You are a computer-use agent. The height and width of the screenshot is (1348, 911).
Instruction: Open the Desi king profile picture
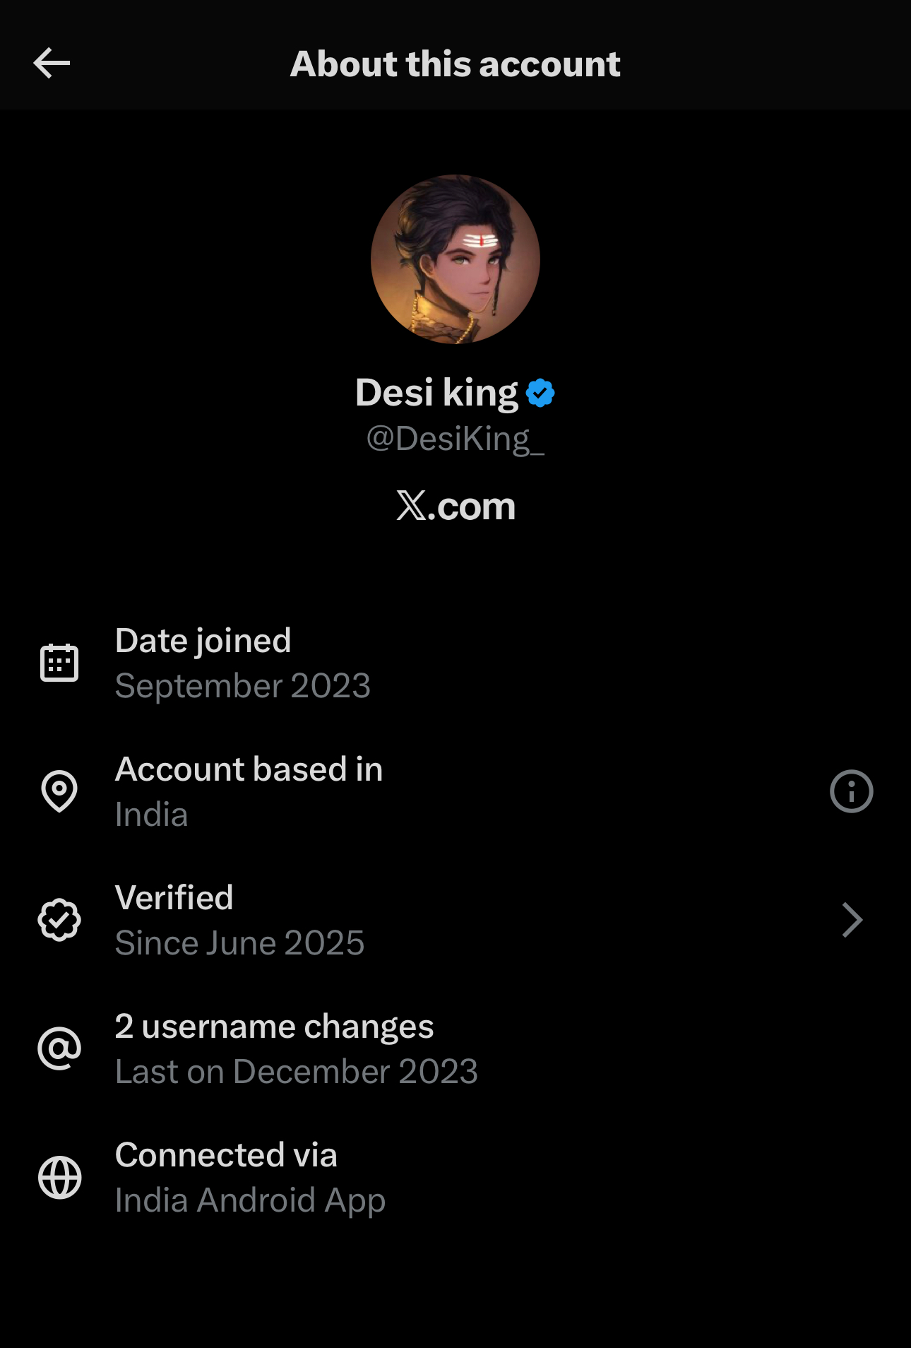click(455, 259)
